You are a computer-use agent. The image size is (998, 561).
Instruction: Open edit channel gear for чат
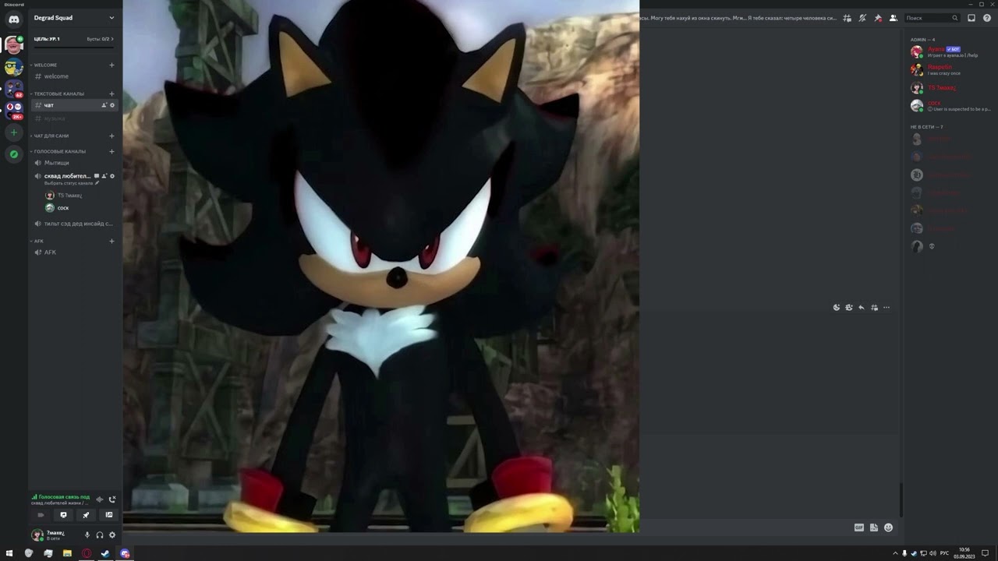(x=112, y=105)
